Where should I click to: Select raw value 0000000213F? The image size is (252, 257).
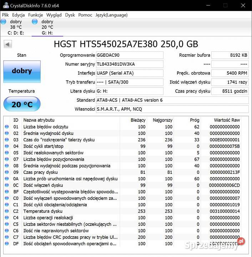point(225,172)
